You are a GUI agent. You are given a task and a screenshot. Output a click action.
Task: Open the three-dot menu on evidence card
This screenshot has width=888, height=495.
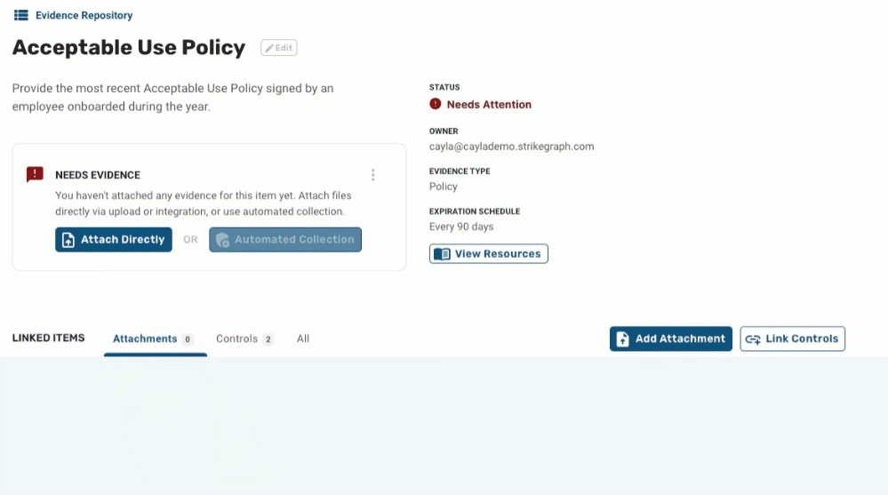click(x=372, y=175)
